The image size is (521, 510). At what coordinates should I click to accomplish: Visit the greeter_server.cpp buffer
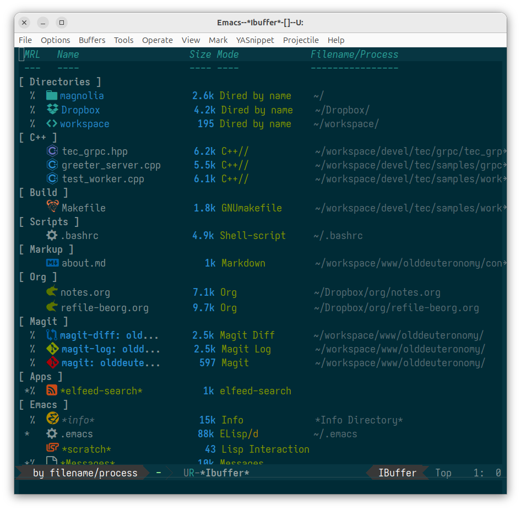click(x=111, y=165)
